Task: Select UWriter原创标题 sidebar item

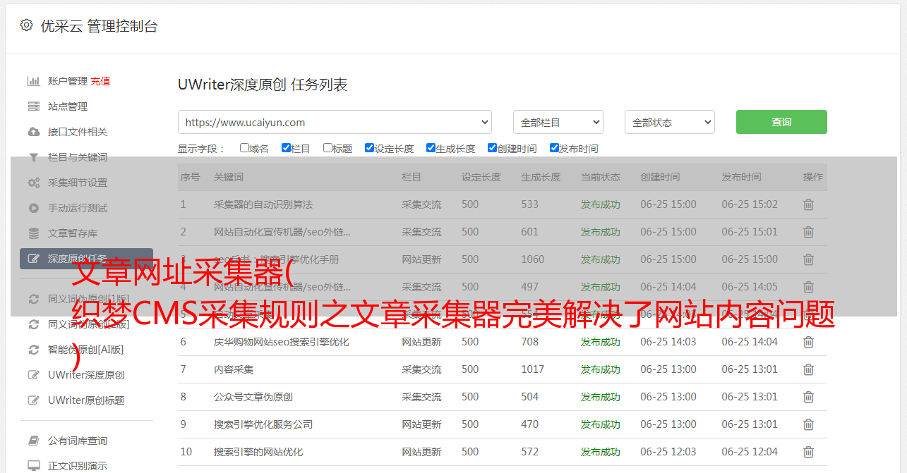Action: point(86,400)
